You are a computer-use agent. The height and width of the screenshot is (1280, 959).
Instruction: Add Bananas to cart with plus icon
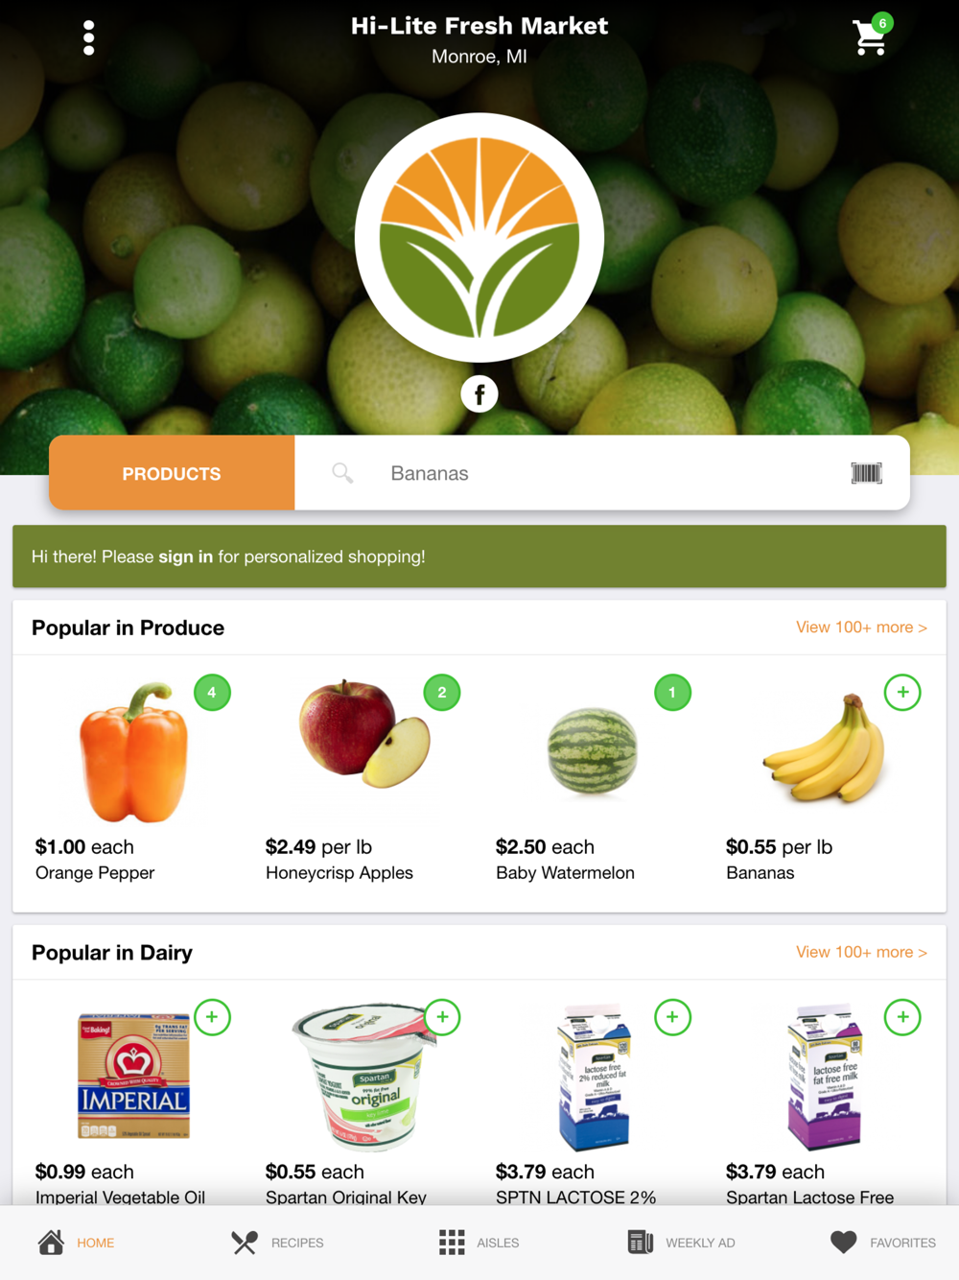tap(902, 693)
